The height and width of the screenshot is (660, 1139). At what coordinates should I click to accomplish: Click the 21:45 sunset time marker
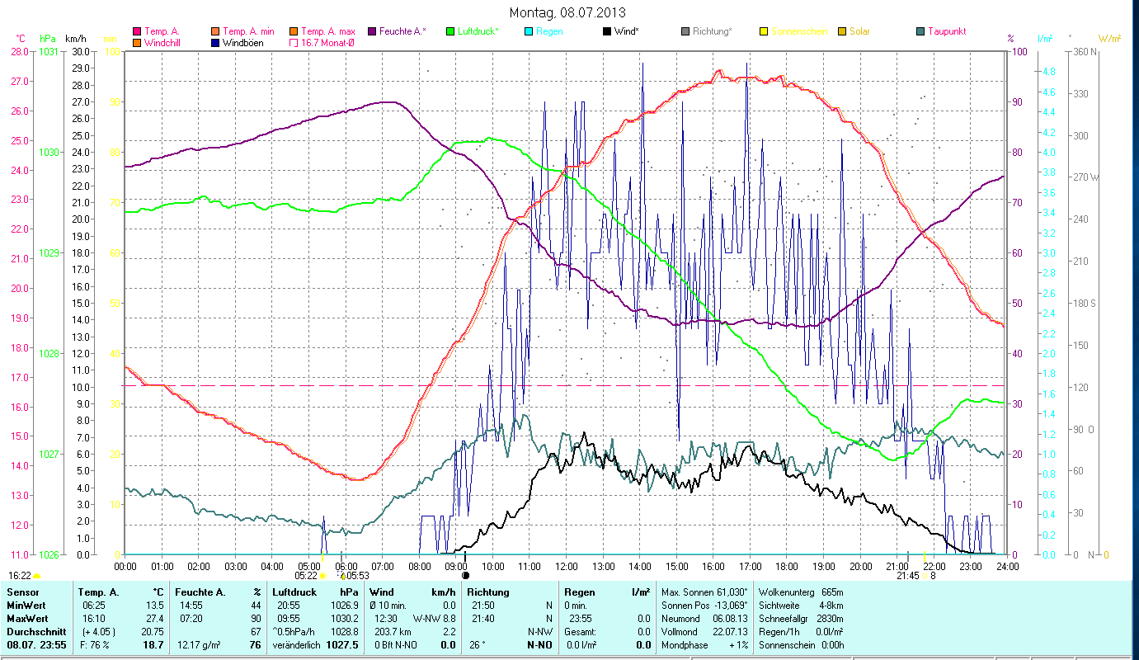tap(908, 576)
